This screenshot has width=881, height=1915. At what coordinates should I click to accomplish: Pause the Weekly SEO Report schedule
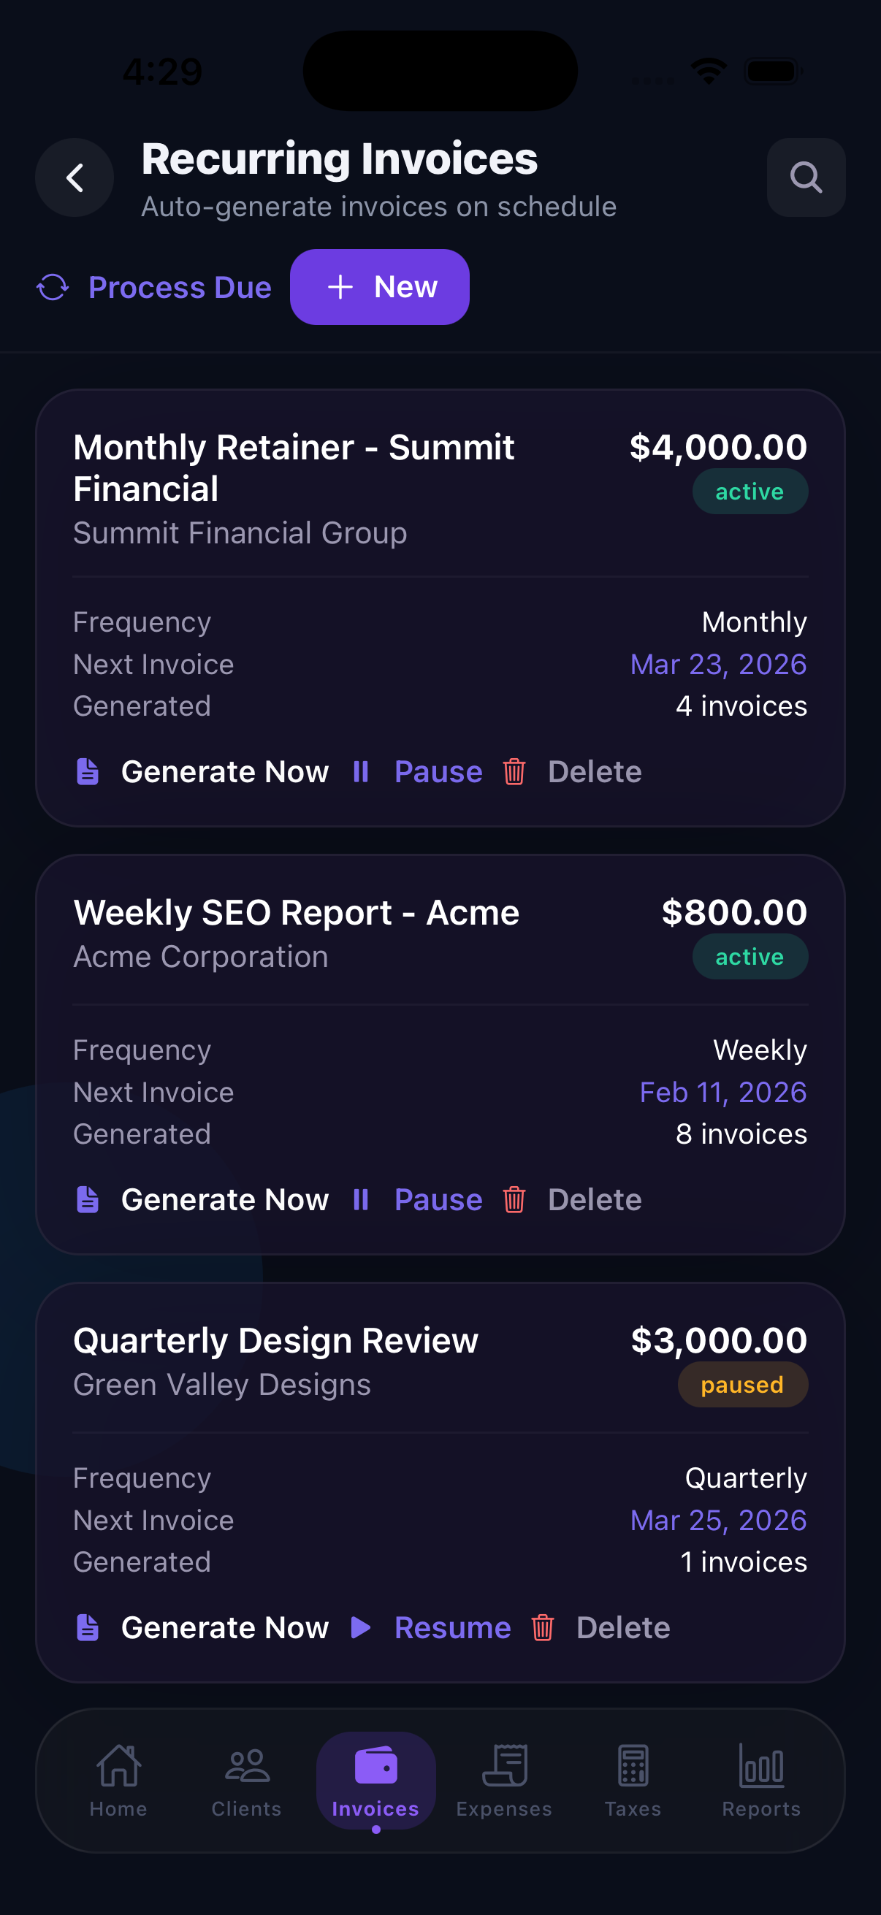438,1199
